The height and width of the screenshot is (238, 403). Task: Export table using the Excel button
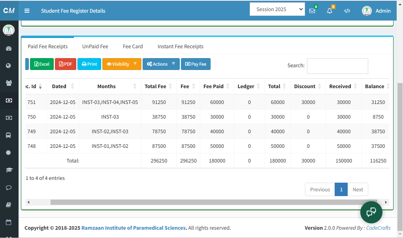pos(41,64)
